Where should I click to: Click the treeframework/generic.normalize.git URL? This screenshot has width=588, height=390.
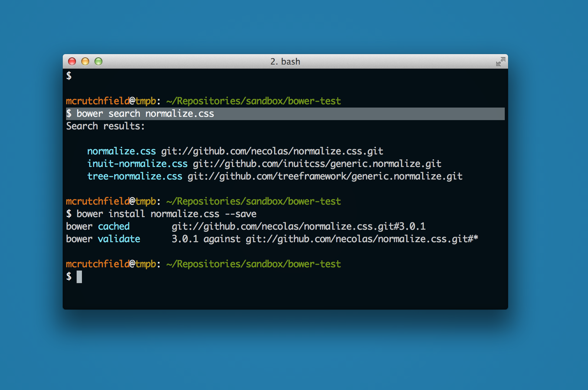(325, 176)
